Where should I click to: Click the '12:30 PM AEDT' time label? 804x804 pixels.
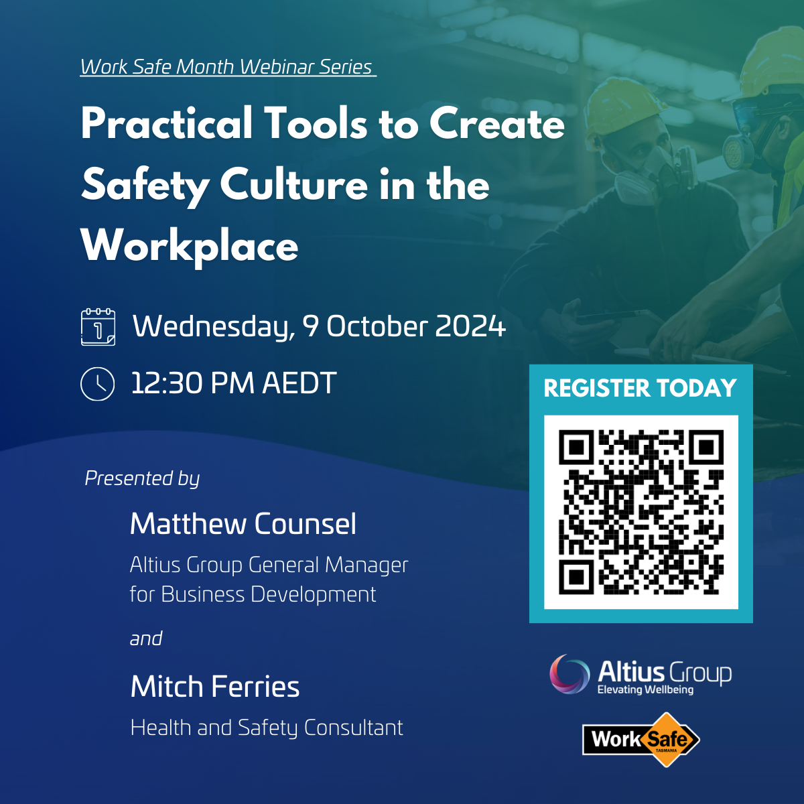(233, 383)
